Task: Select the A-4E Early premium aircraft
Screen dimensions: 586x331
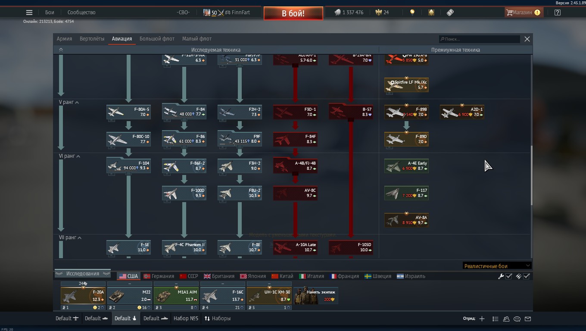Action: [x=406, y=166]
